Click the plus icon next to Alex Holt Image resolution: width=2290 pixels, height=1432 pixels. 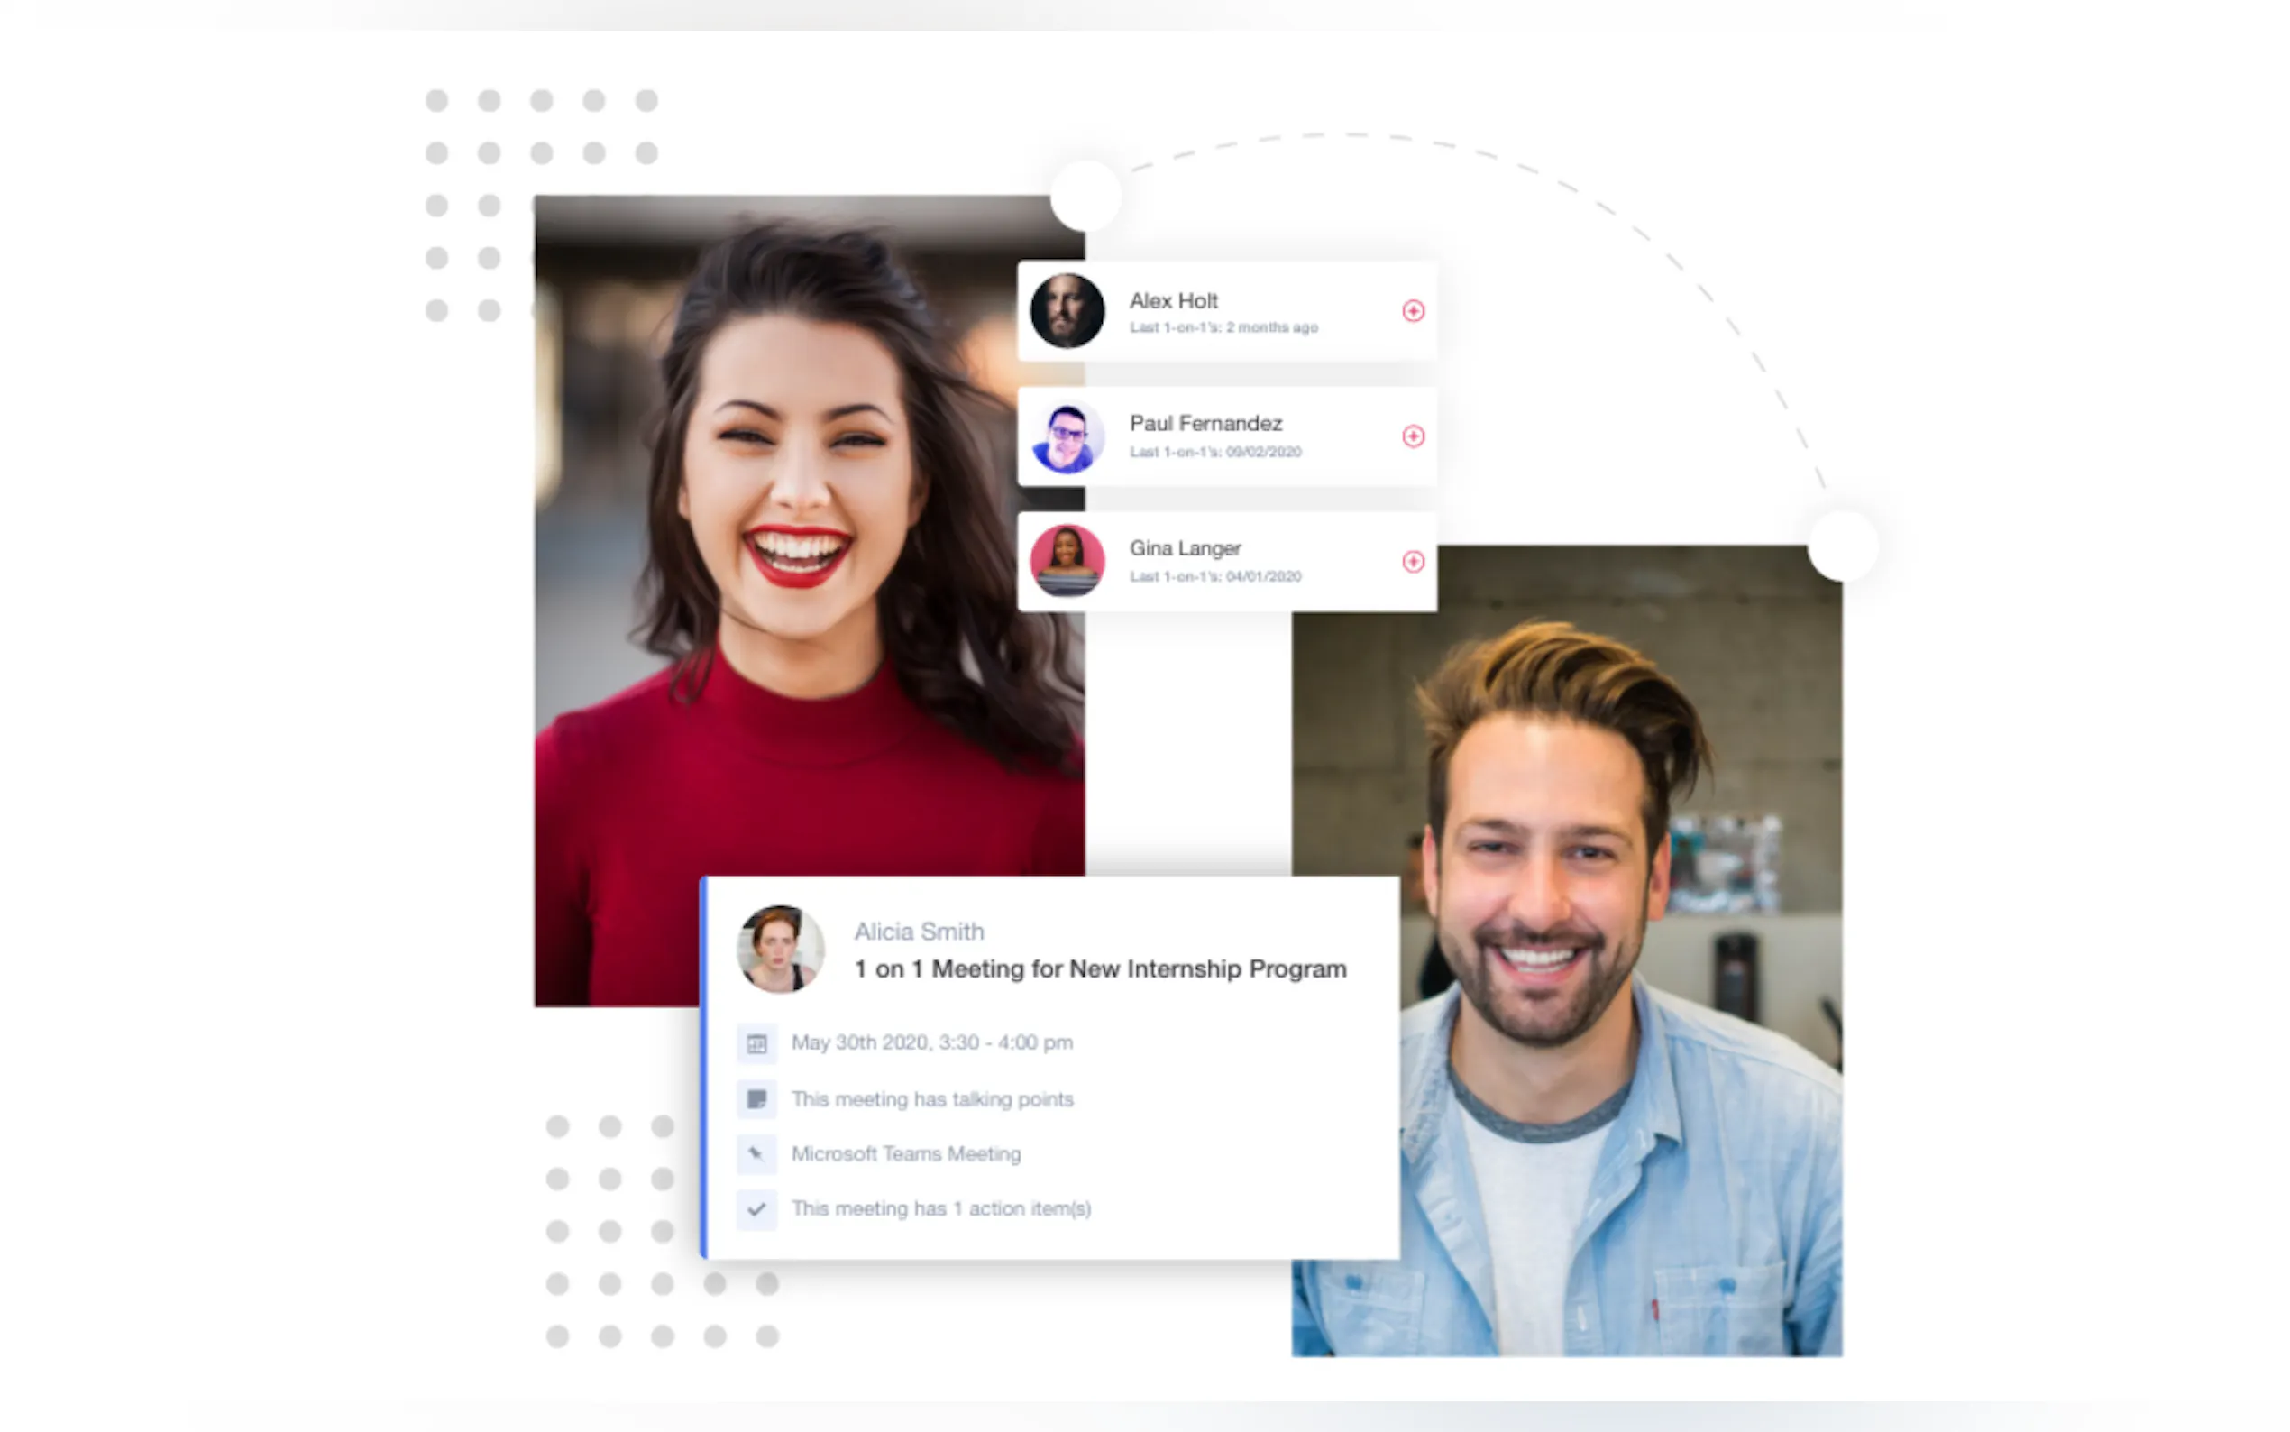pyautogui.click(x=1413, y=310)
